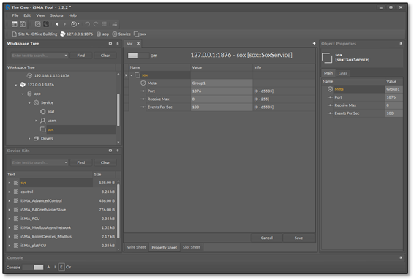This screenshot has width=414, height=280.
Task: Toggle the E filter in Console bar
Action: pyautogui.click(x=61, y=267)
